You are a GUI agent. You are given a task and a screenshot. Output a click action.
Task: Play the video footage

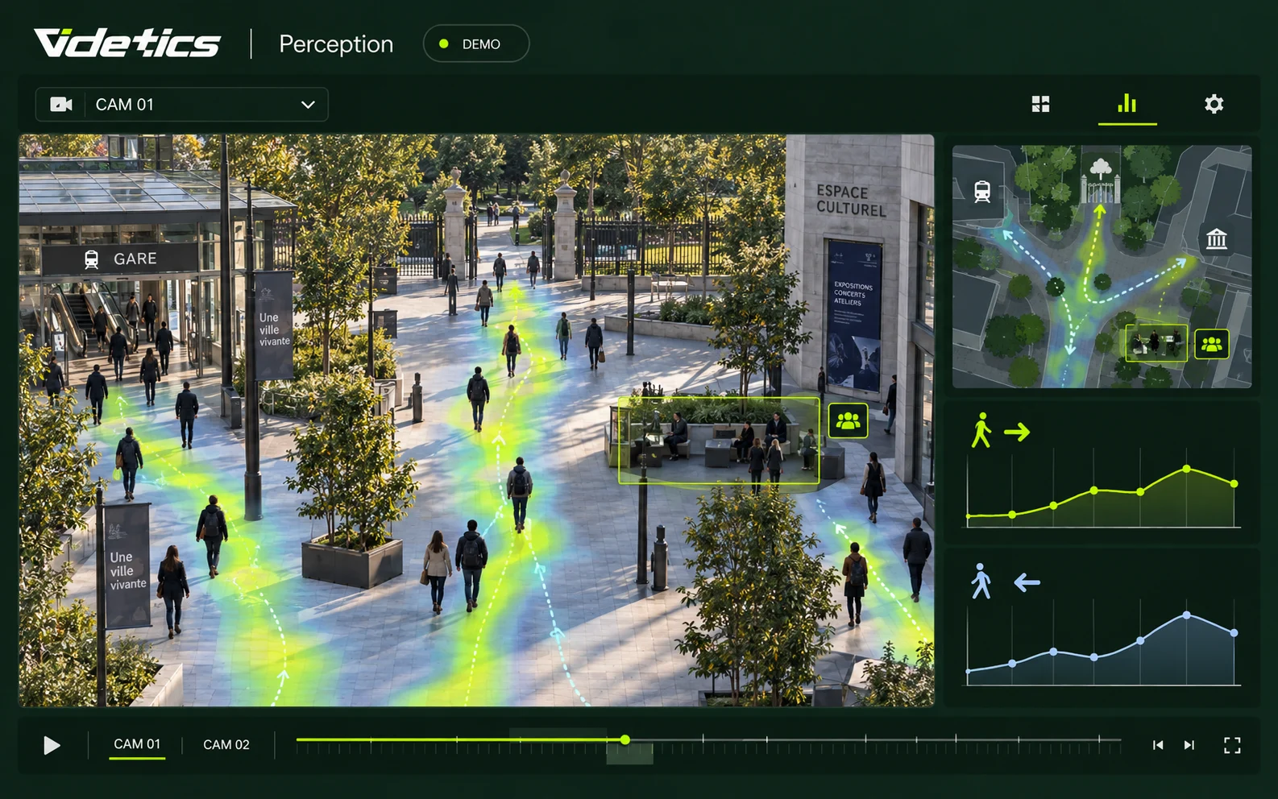52,745
